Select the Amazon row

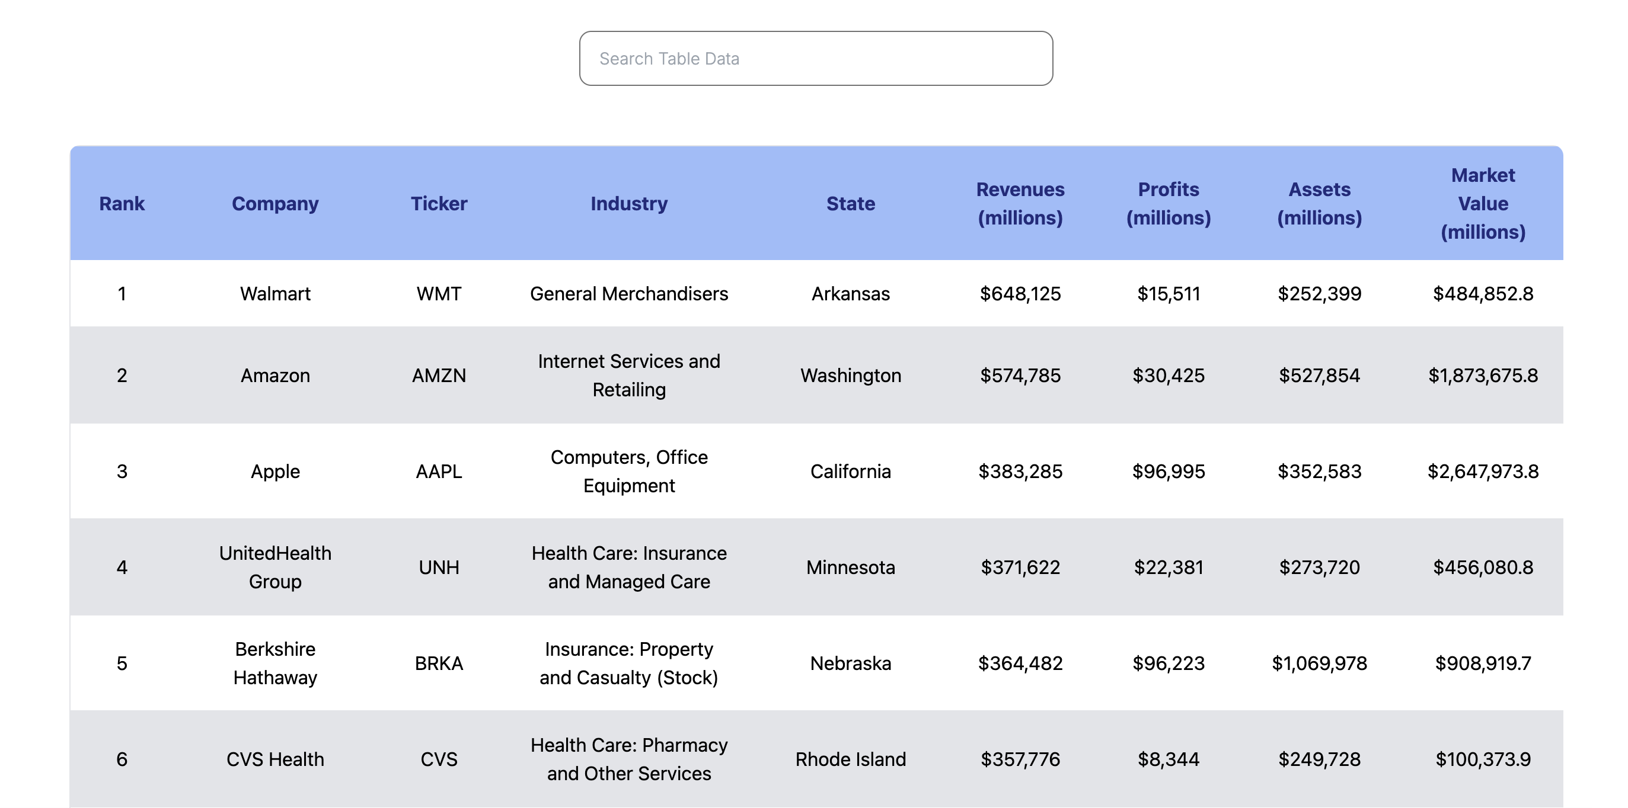pos(276,375)
